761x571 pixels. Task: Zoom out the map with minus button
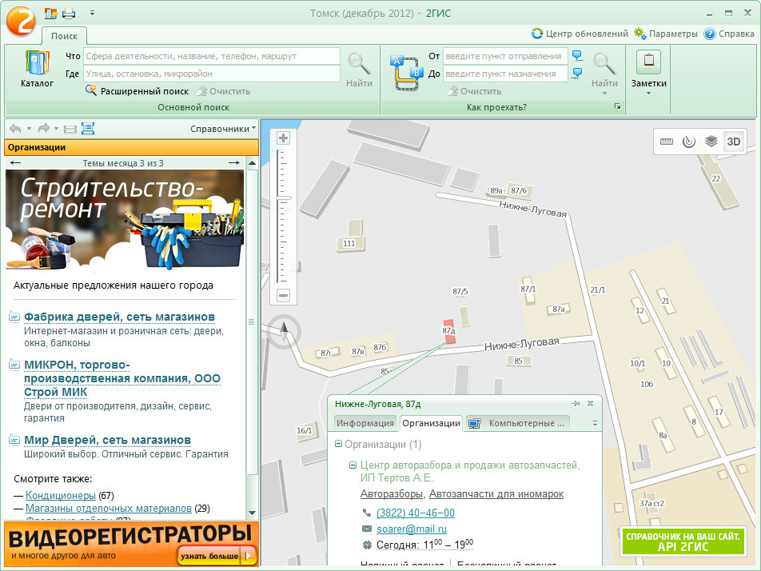click(x=284, y=295)
